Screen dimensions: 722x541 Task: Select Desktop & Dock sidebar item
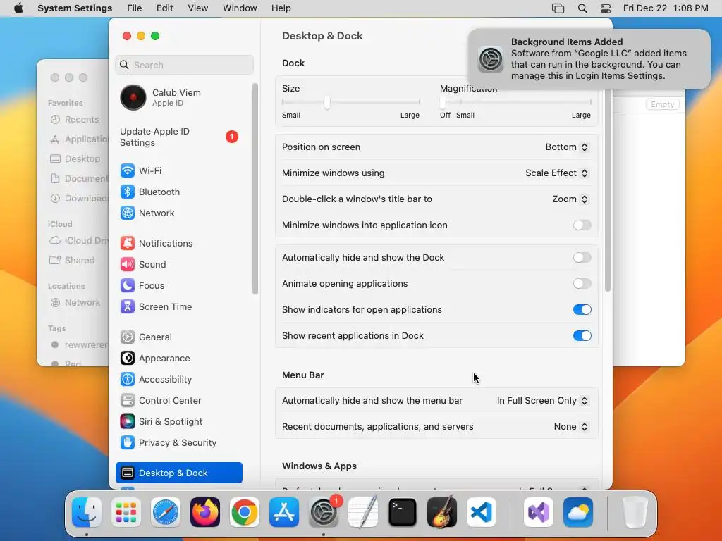click(x=178, y=473)
